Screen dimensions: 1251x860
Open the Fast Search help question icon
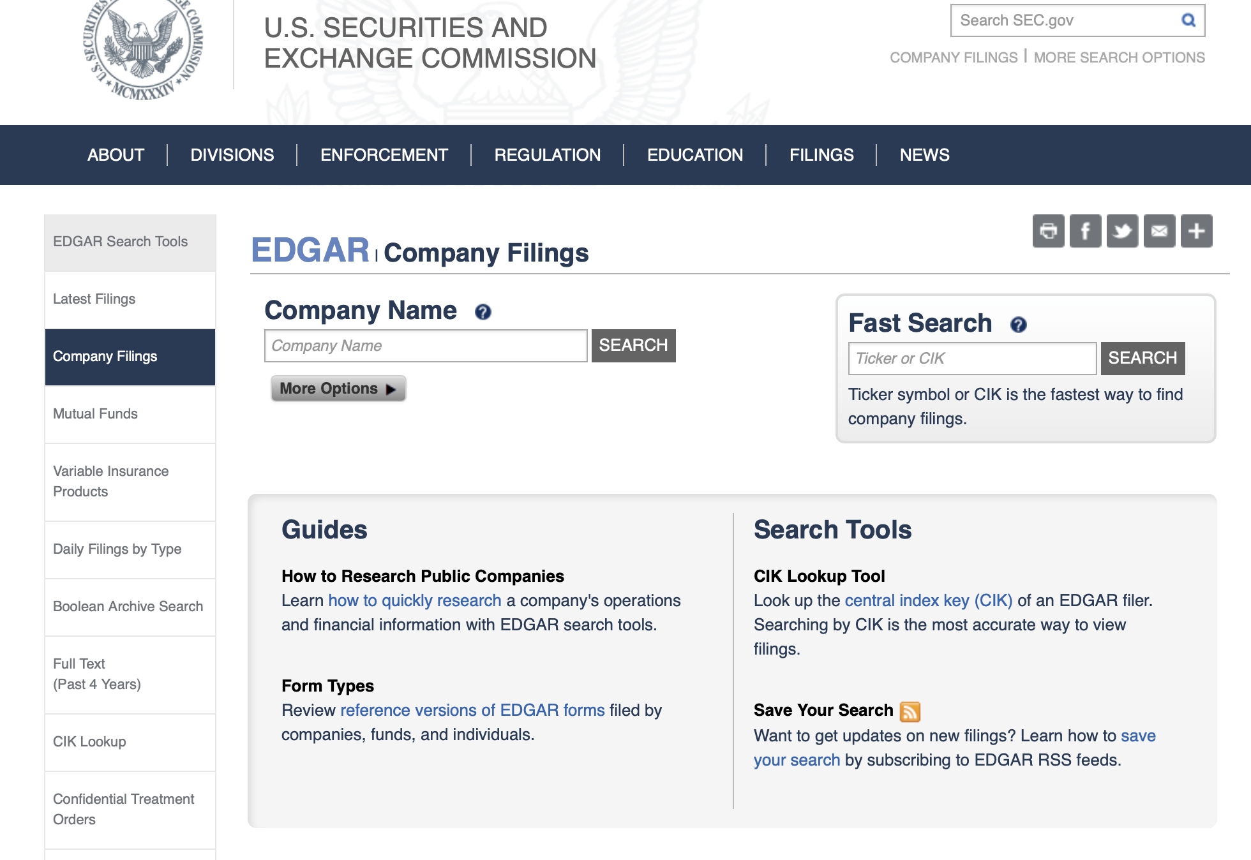point(1018,325)
